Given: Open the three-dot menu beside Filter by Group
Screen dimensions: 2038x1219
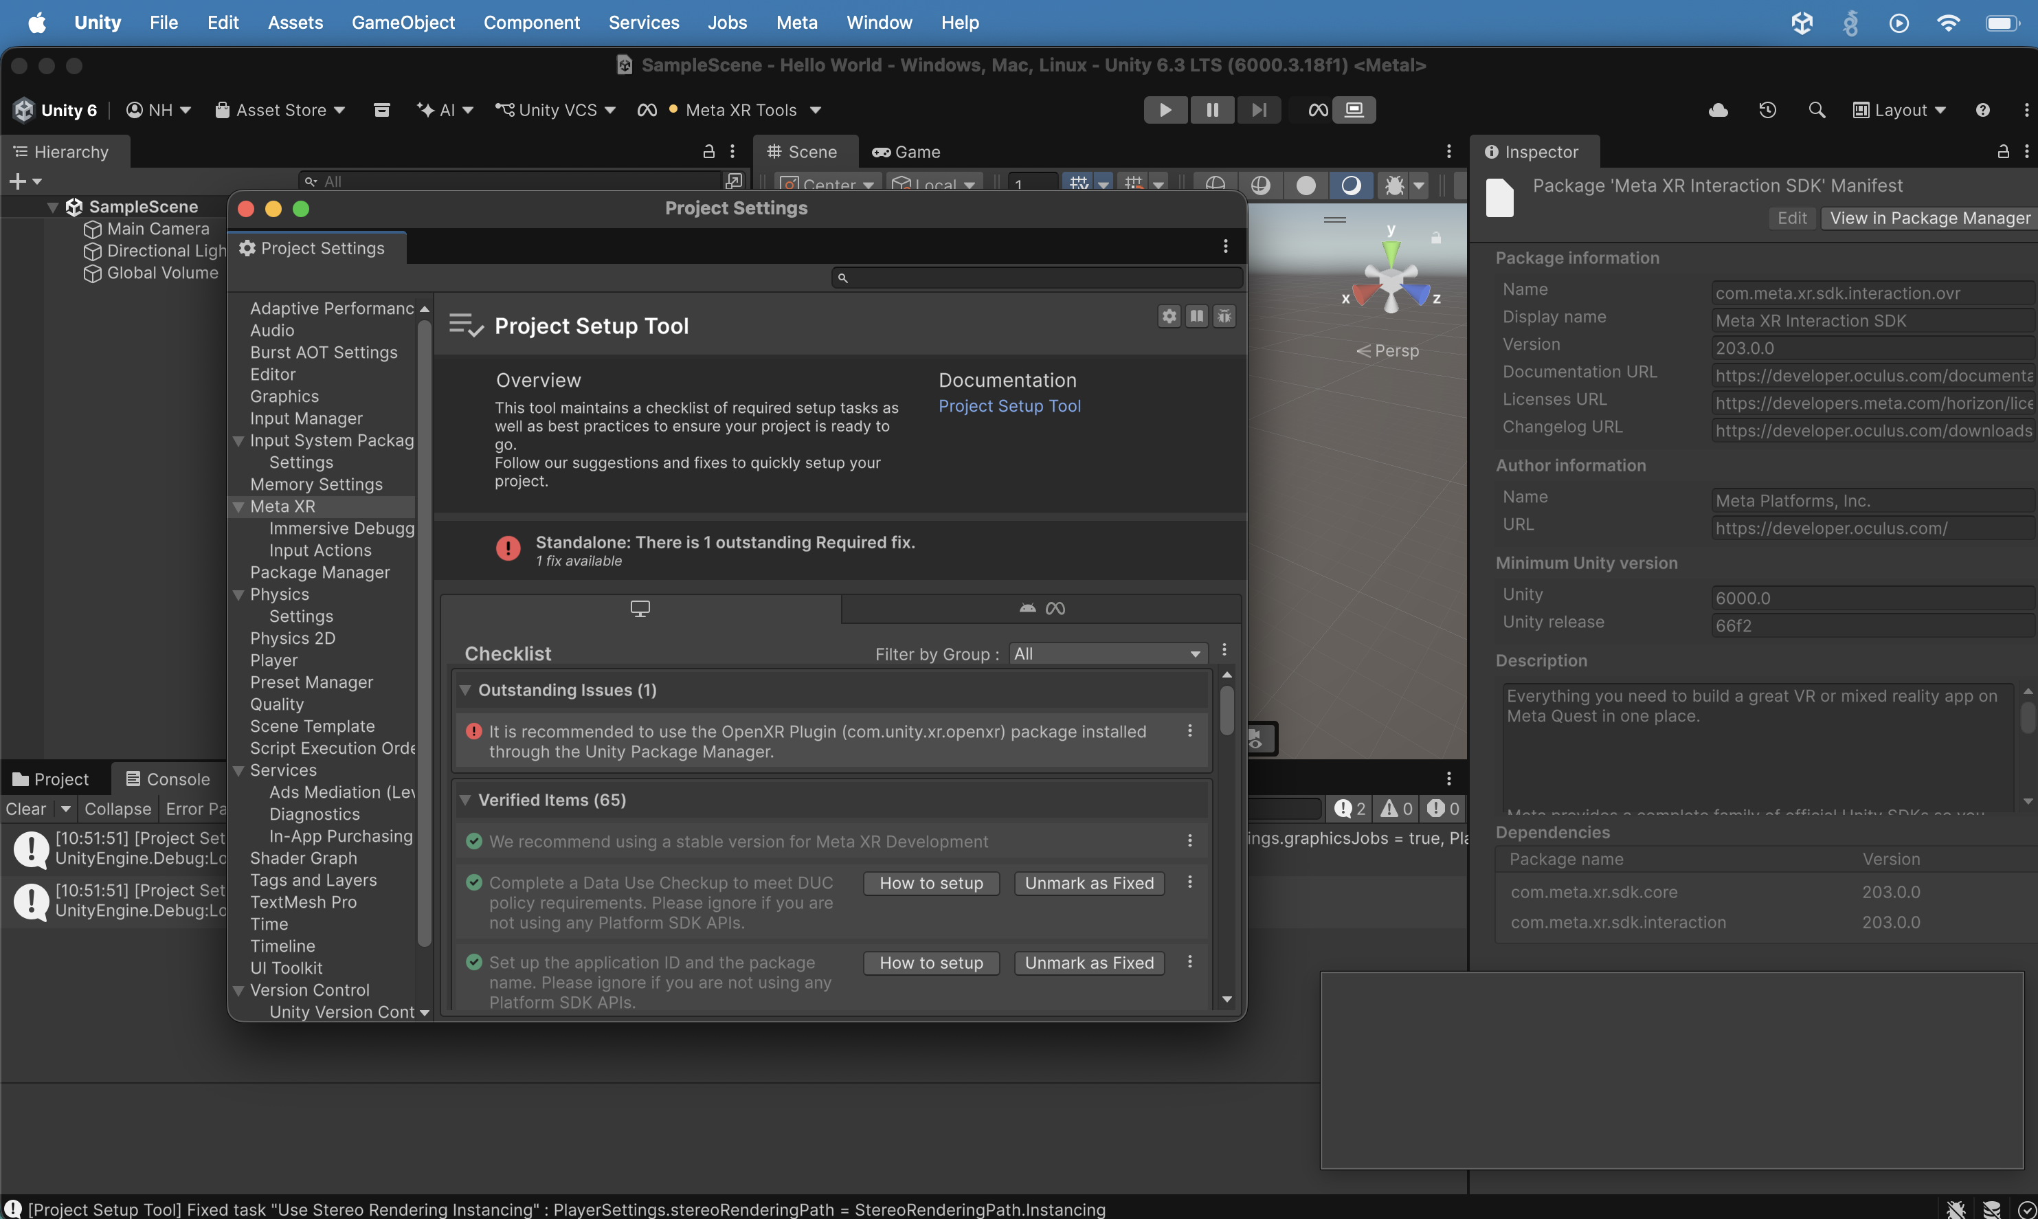Looking at the screenshot, I should pos(1224,650).
